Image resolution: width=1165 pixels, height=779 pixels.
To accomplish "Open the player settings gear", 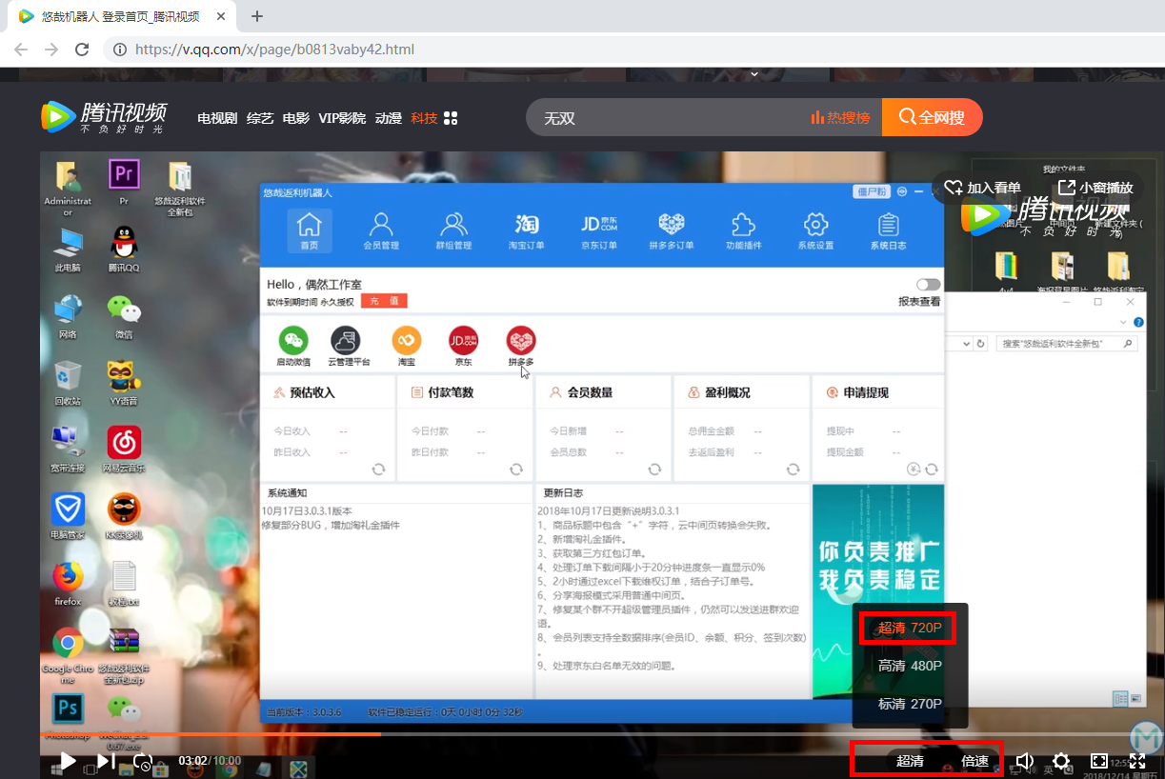I will pyautogui.click(x=1061, y=761).
